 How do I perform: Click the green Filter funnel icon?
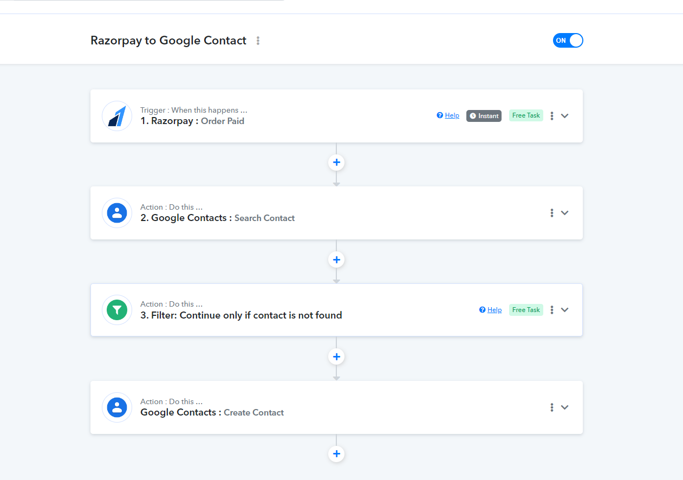click(x=117, y=310)
